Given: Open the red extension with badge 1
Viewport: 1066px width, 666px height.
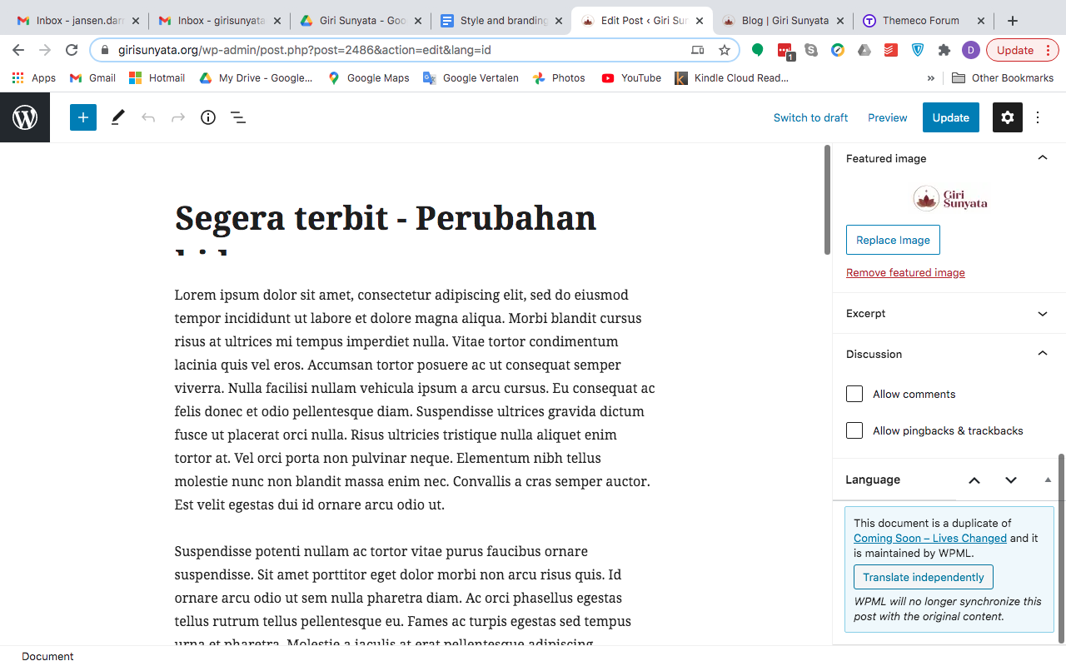Looking at the screenshot, I should (785, 51).
